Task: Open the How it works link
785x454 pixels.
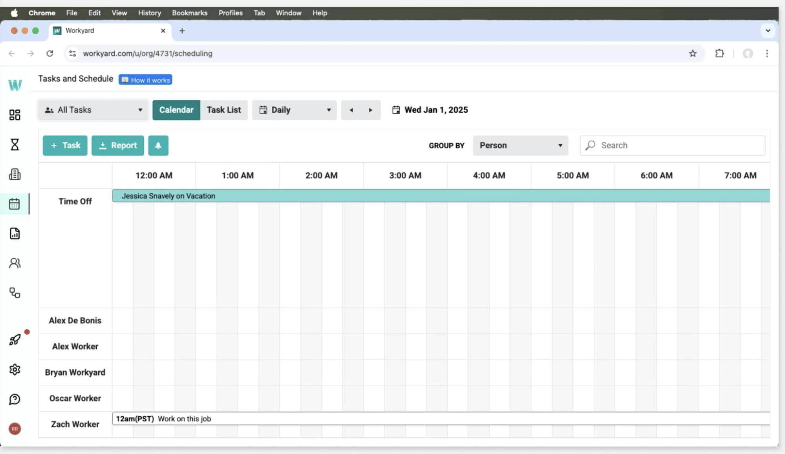Action: click(x=145, y=80)
